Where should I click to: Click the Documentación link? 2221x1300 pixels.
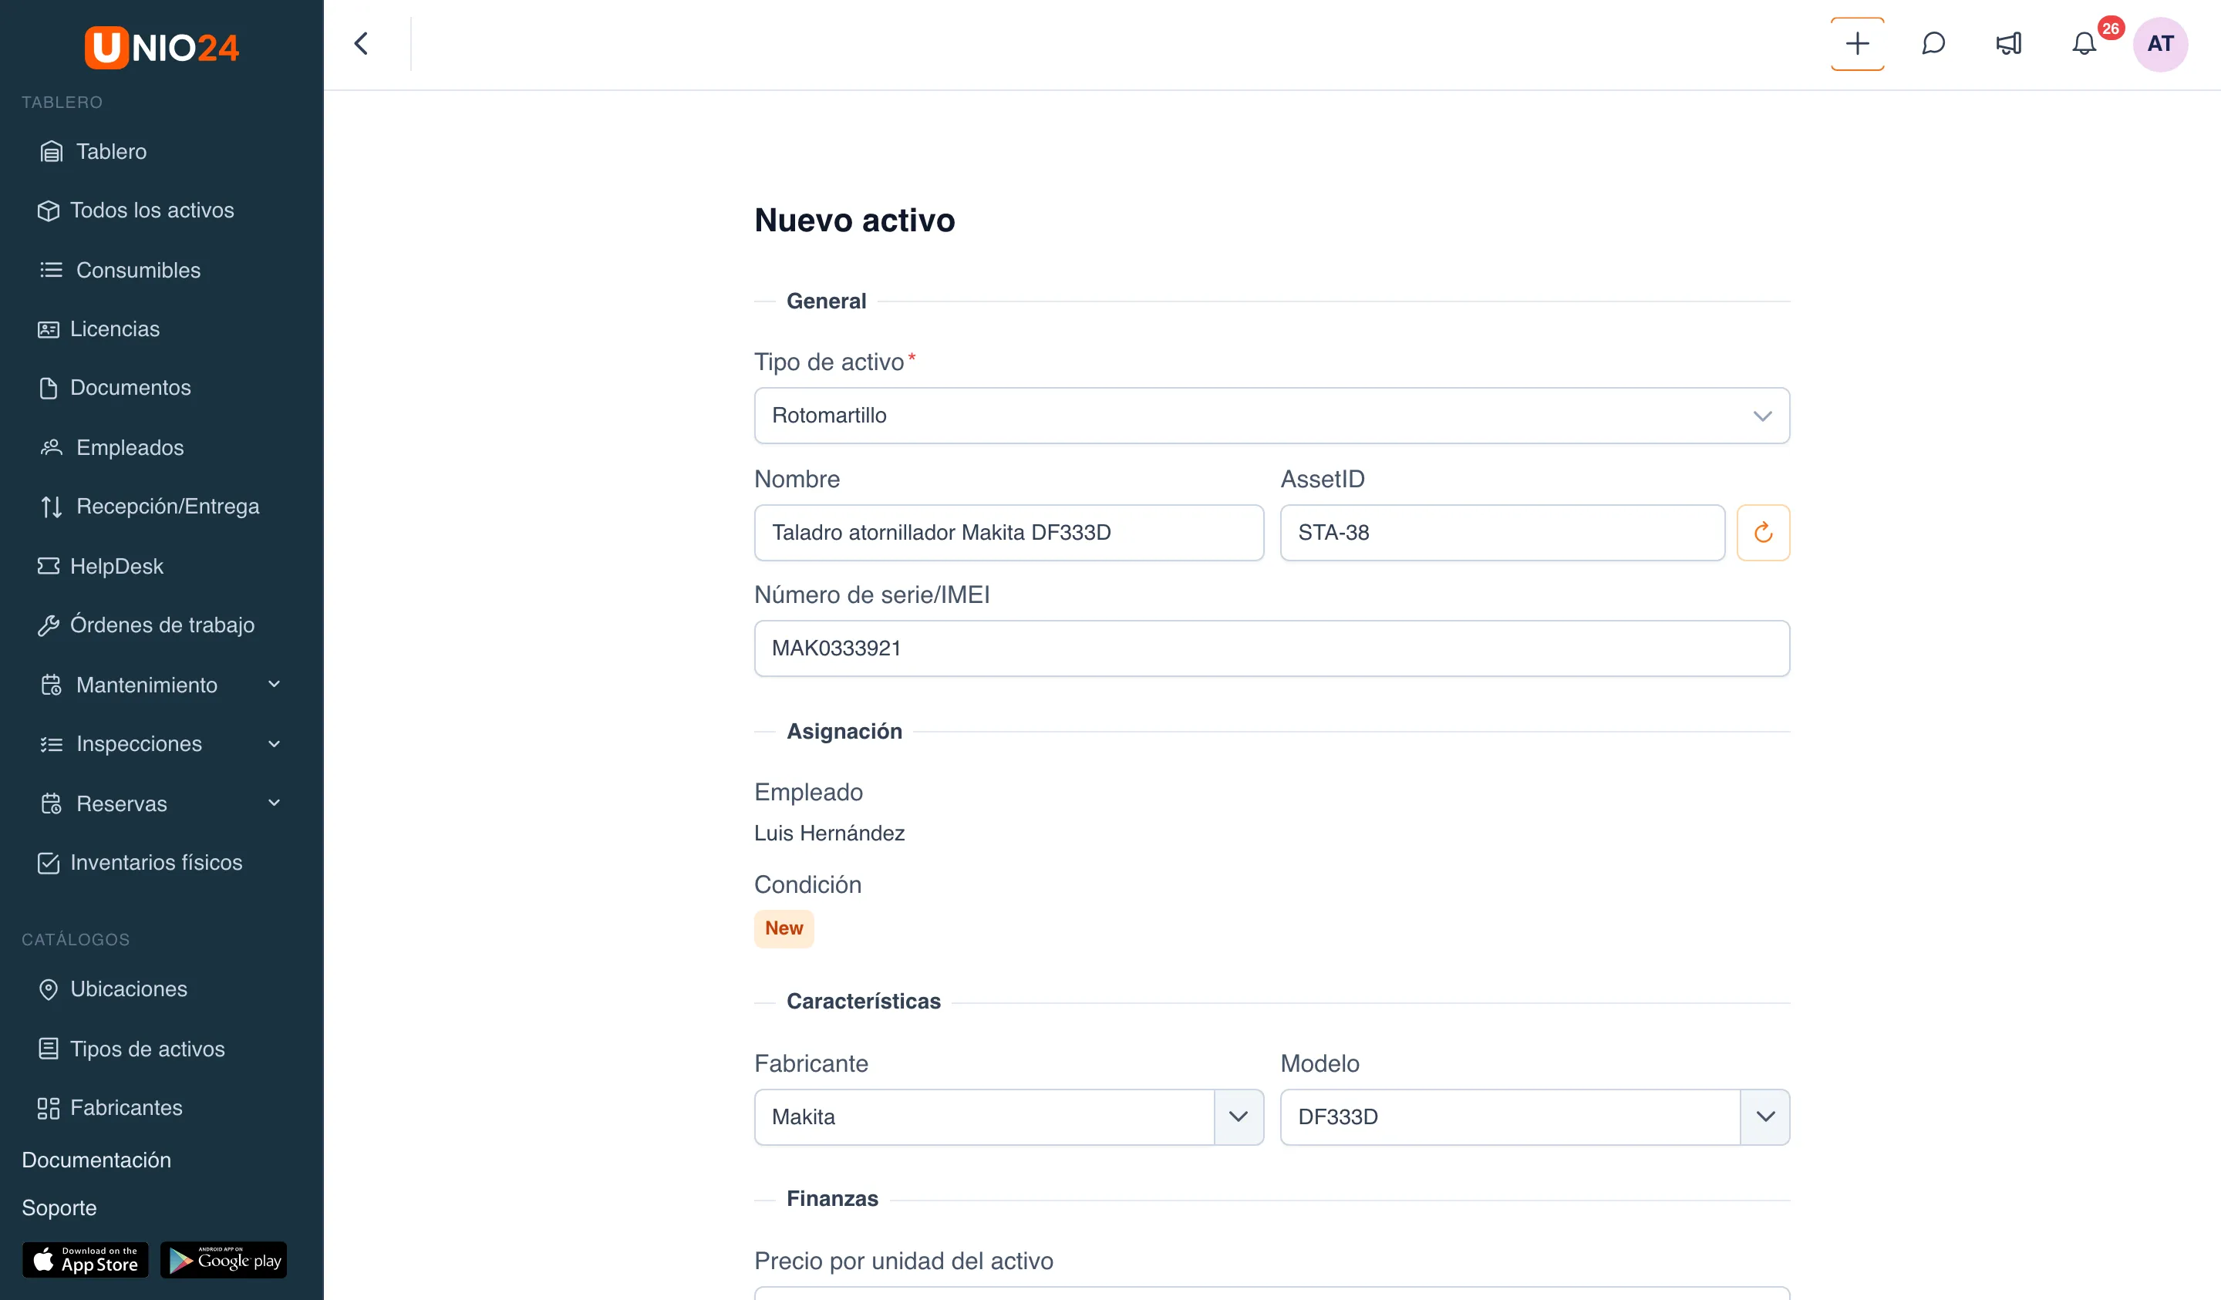pos(96,1160)
